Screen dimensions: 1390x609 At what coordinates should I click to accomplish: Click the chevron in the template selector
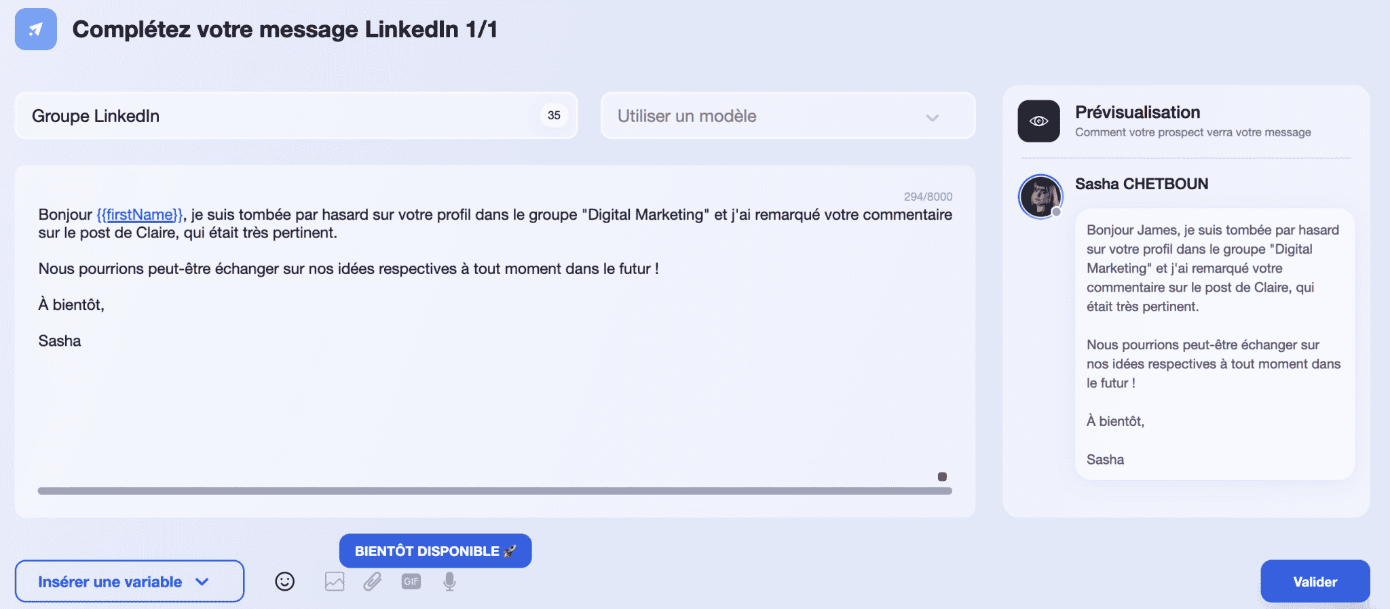click(x=933, y=117)
